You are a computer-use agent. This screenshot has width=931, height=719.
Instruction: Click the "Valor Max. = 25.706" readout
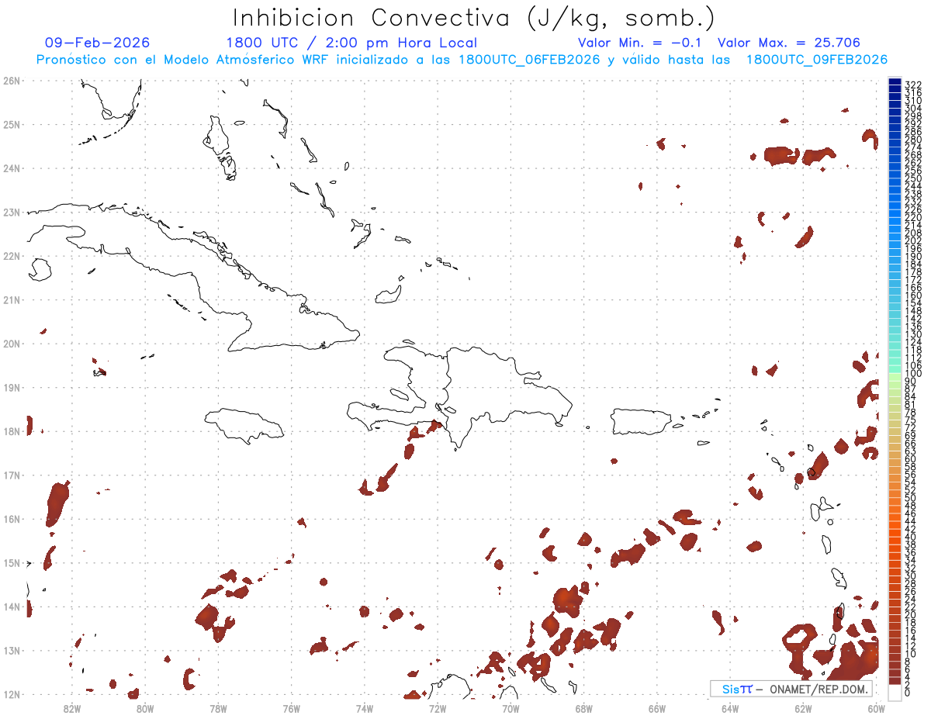pos(789,43)
